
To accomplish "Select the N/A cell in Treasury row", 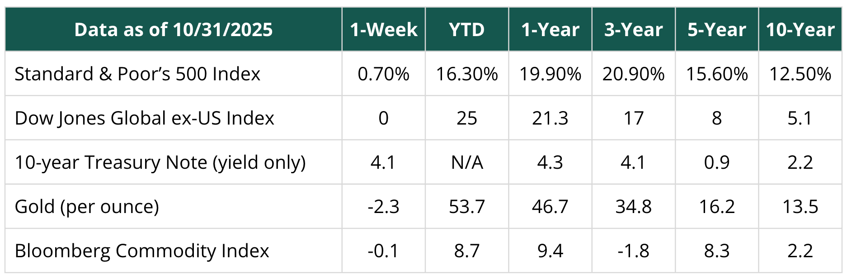I will click(x=467, y=162).
